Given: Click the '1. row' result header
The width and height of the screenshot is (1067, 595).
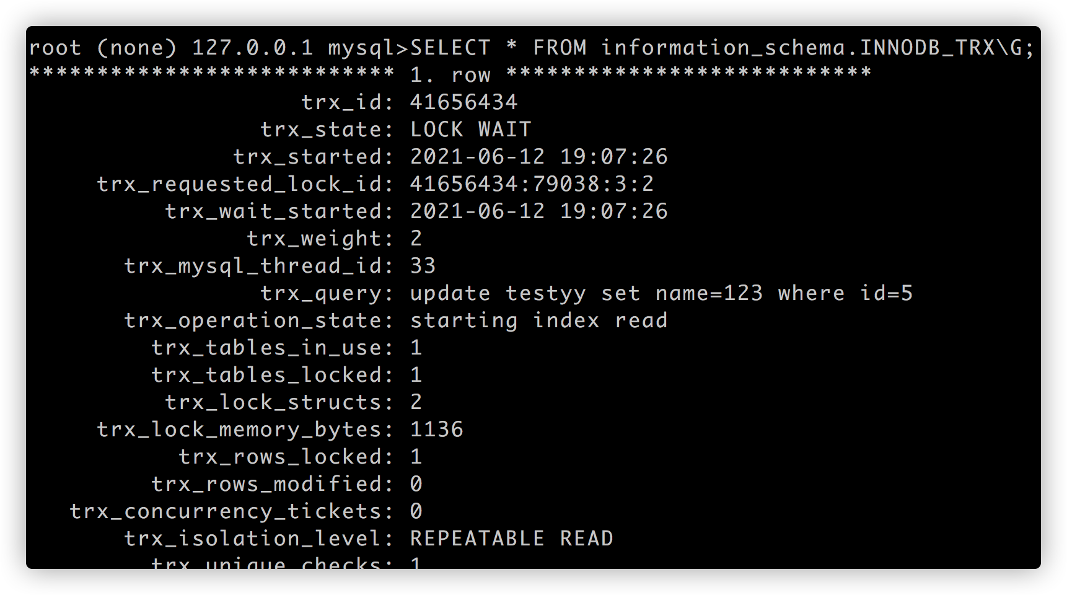Looking at the screenshot, I should (450, 75).
